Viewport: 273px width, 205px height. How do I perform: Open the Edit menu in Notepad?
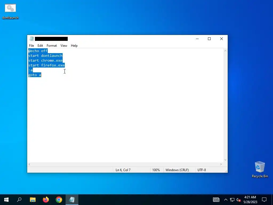(x=40, y=45)
